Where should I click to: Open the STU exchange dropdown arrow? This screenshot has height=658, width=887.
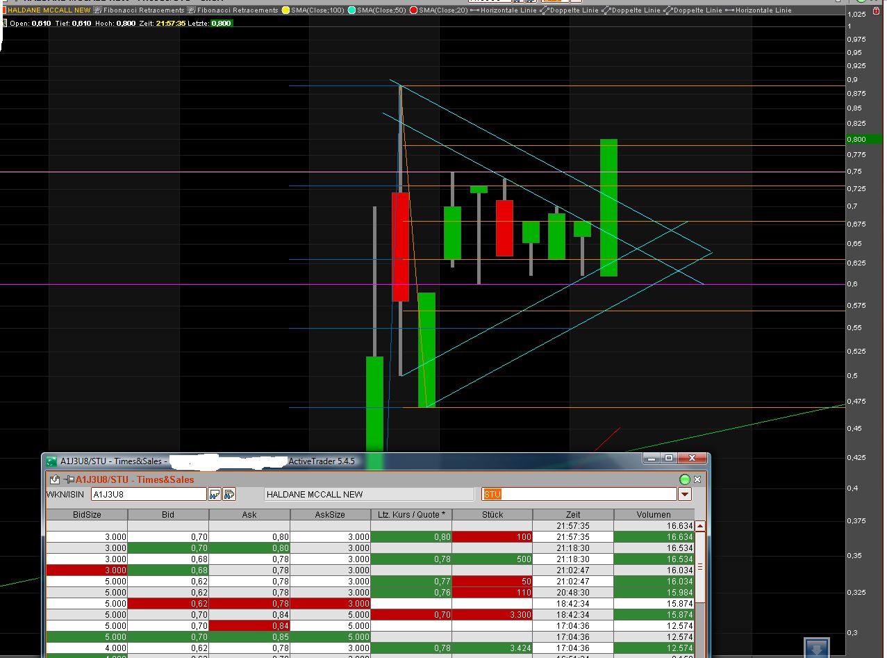(x=685, y=494)
